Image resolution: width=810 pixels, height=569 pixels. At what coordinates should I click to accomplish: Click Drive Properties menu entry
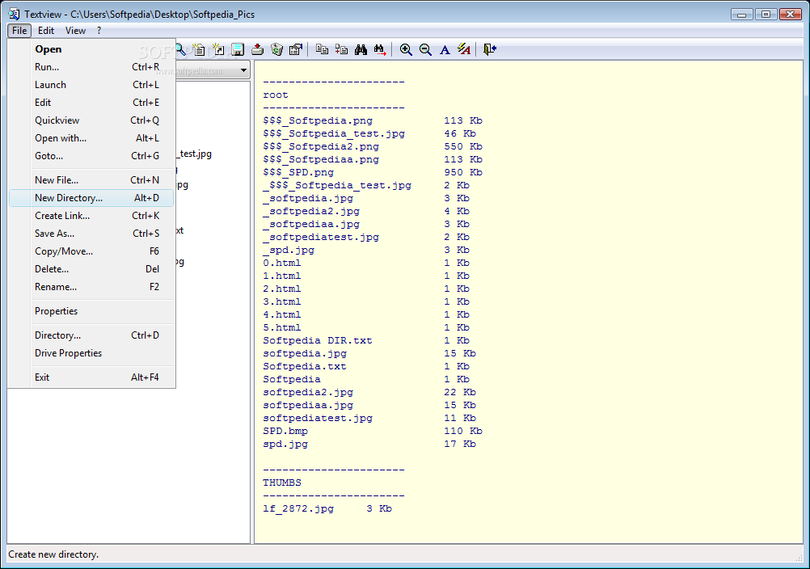coord(68,353)
